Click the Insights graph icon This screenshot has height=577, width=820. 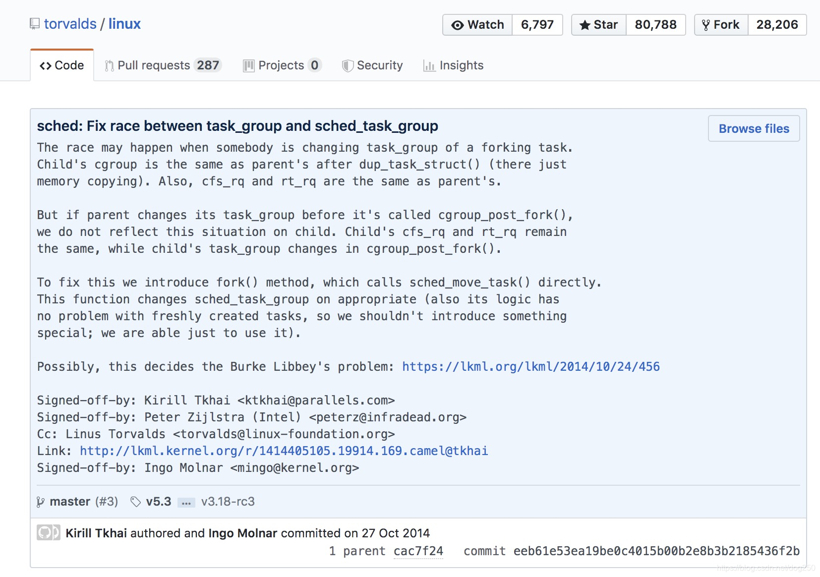coord(429,66)
